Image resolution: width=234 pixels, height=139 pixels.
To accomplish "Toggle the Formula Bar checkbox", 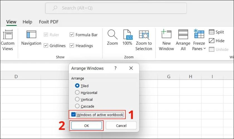I will [x=72, y=35].
